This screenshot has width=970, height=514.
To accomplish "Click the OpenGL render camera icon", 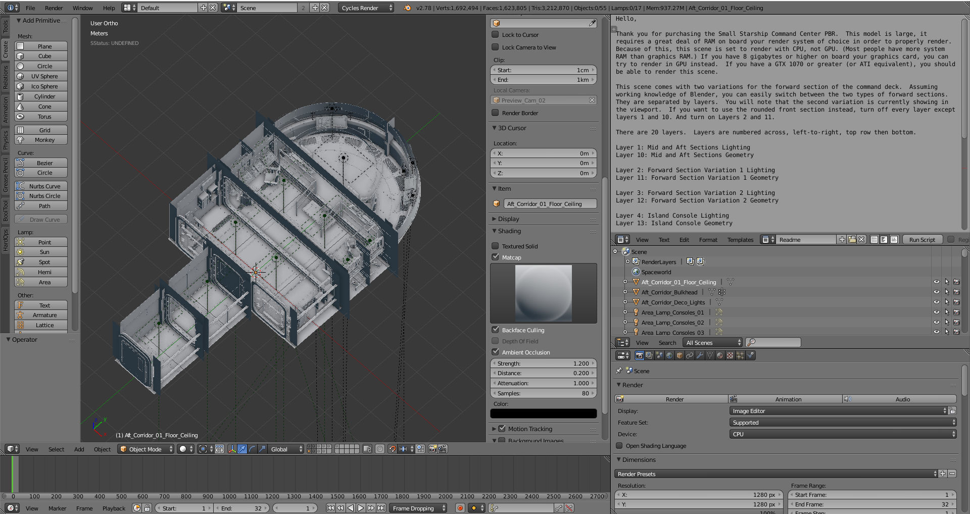I will [432, 449].
